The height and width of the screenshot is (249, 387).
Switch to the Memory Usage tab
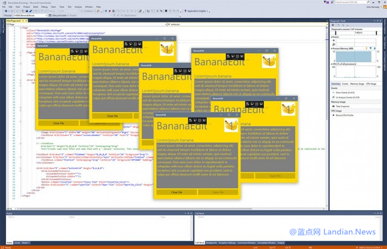[x=357, y=83]
